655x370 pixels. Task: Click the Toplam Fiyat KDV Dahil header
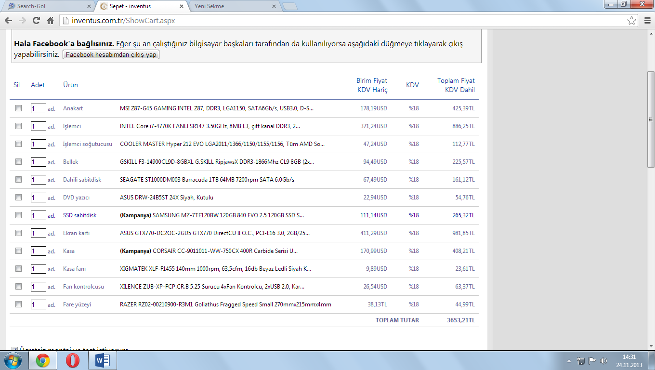[x=456, y=85]
